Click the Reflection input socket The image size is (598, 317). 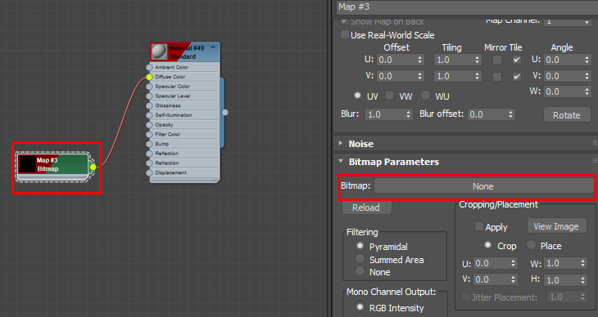coord(149,154)
